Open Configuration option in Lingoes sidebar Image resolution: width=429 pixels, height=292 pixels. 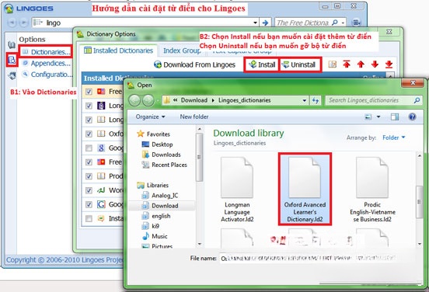click(47, 75)
